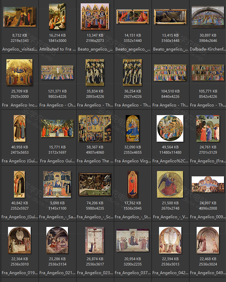This screenshot has height=282, width=226.
Task: Click the Fra_Angelico_049 file name label
Action: coord(208,273)
